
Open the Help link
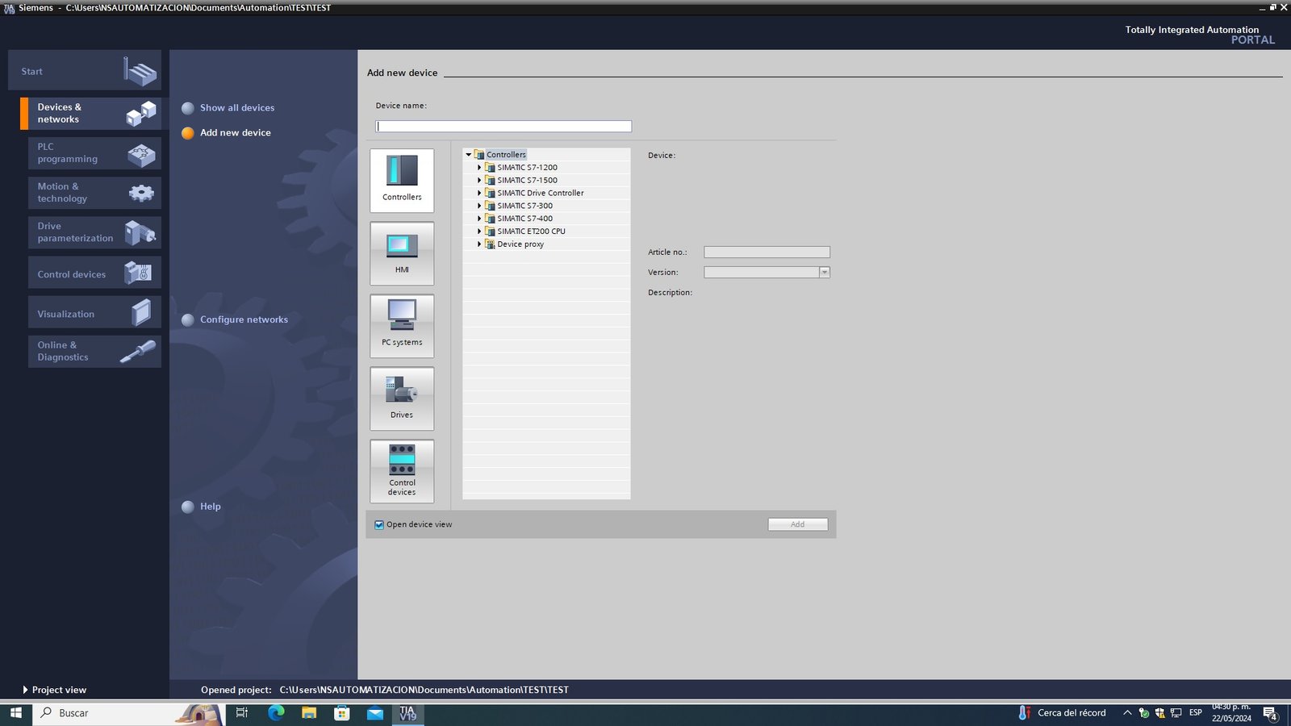click(210, 507)
